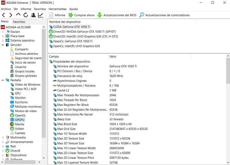This screenshot has height=165, width=230.
Task: Click the Mantle icon in the tree
Action: click(12, 124)
